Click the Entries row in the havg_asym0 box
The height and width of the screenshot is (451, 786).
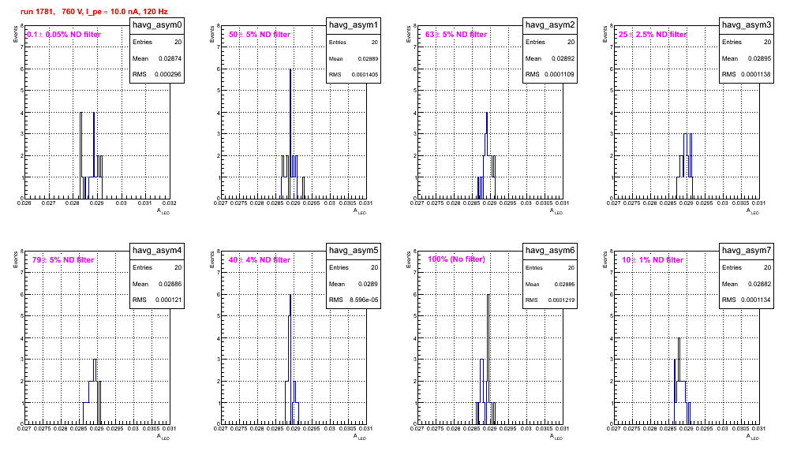157,42
